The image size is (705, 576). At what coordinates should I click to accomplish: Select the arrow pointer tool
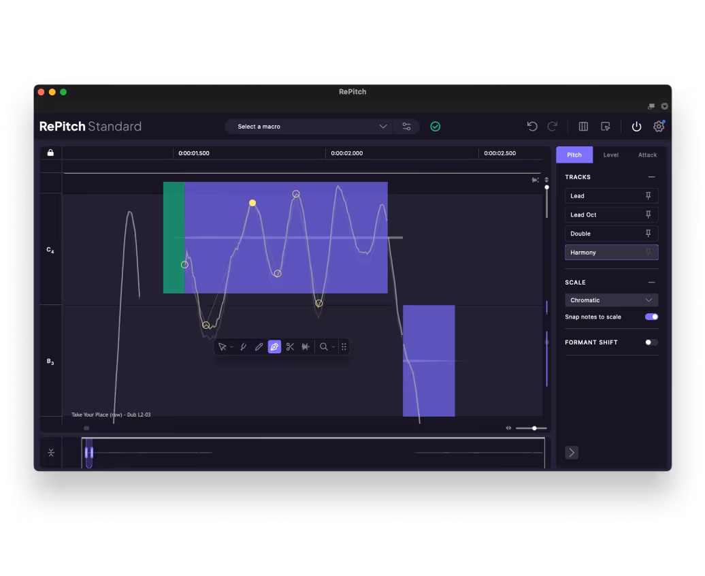[x=222, y=347]
